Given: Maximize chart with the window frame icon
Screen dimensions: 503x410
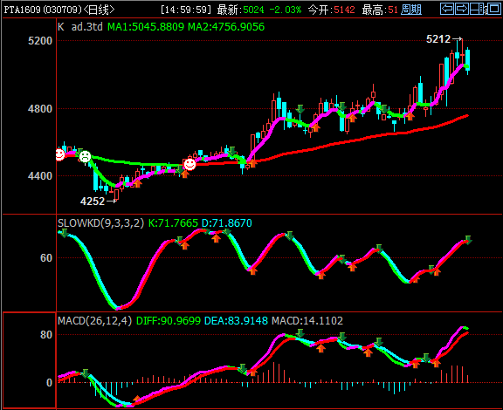Looking at the screenshot, I should click(493, 9).
